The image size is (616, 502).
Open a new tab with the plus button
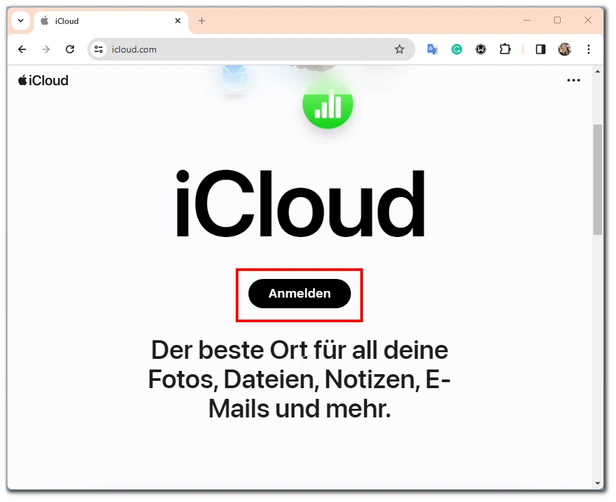(x=202, y=21)
